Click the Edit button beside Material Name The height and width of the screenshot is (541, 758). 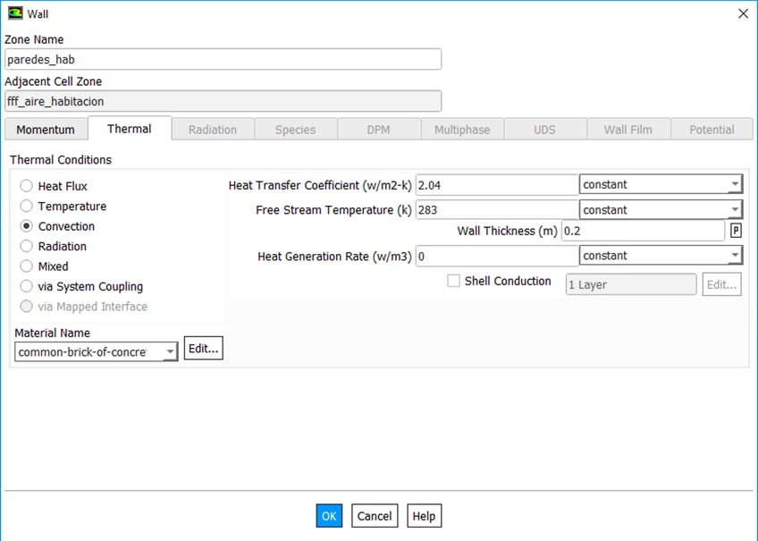[x=203, y=349]
